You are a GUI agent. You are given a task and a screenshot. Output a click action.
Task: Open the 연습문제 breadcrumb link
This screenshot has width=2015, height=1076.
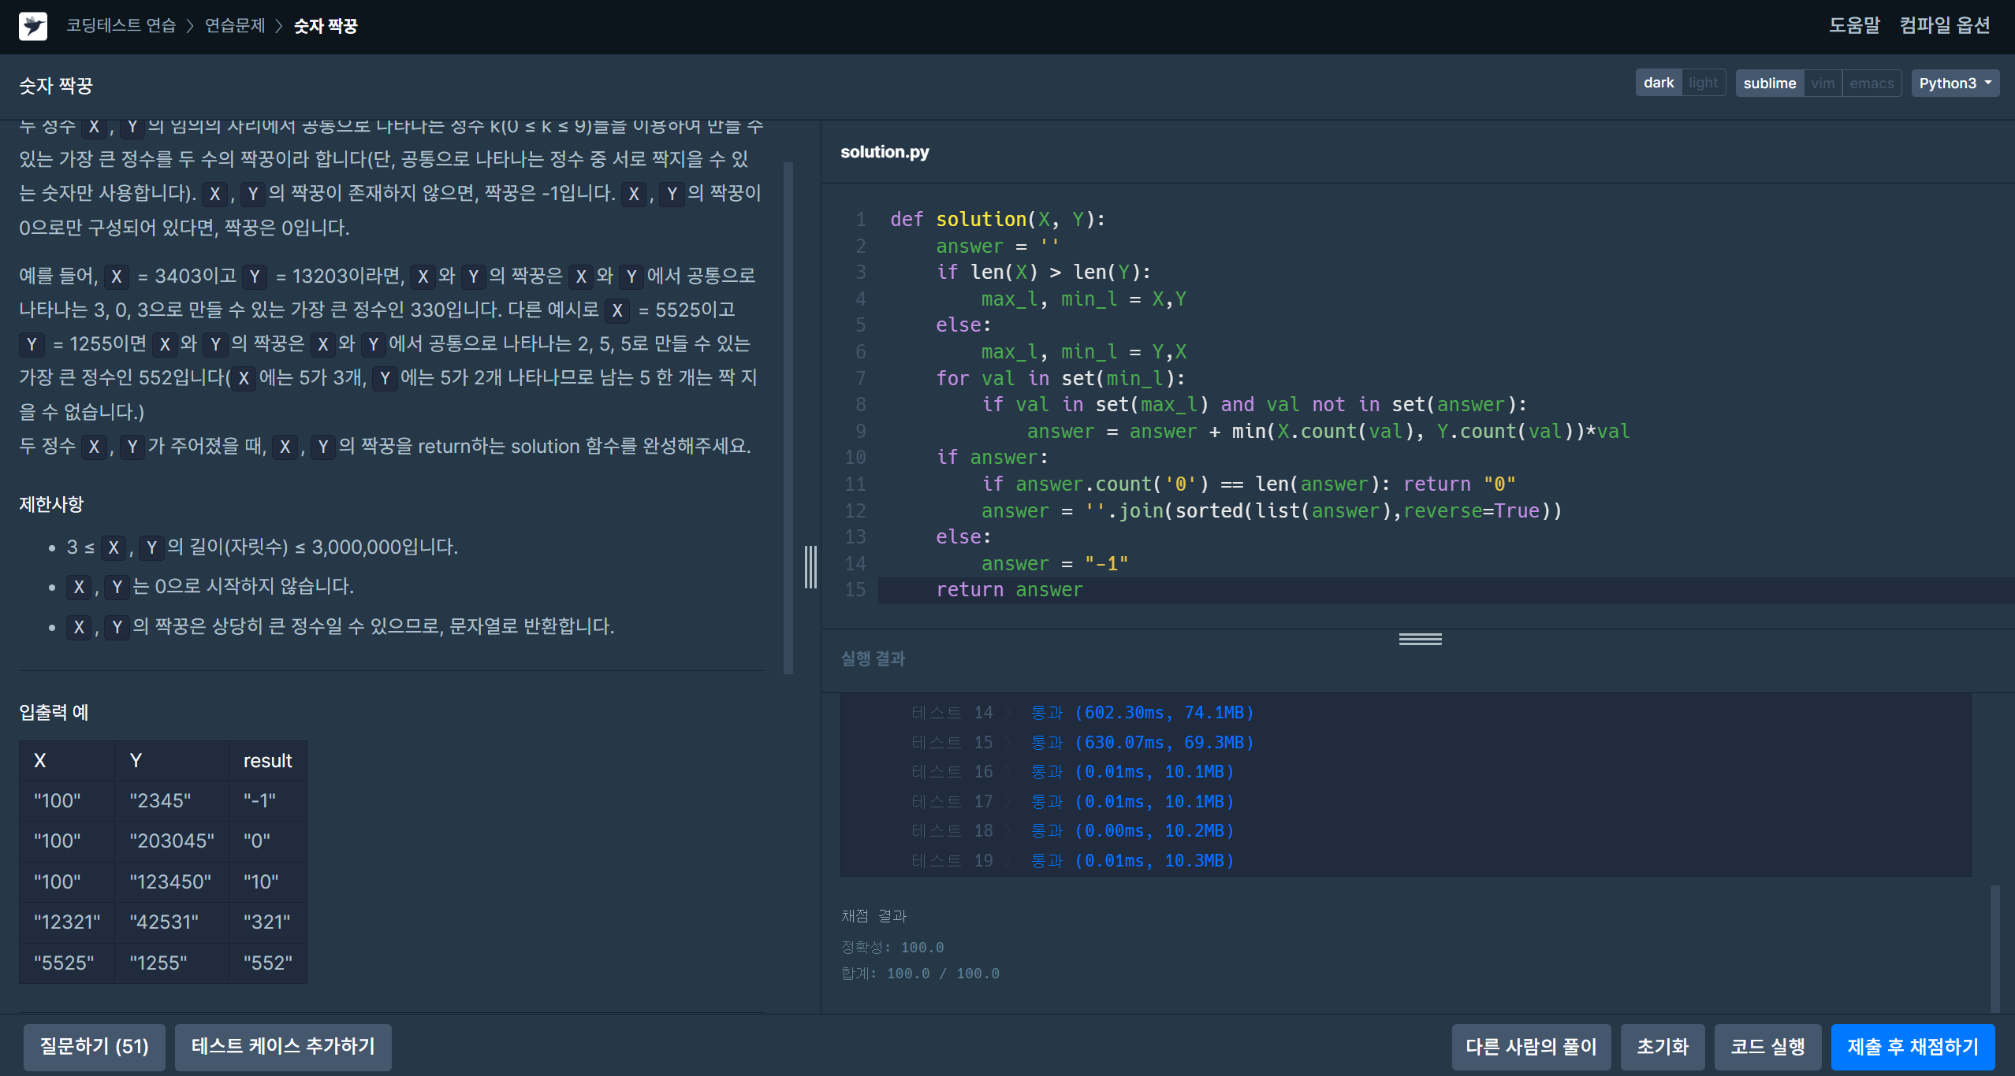(235, 26)
